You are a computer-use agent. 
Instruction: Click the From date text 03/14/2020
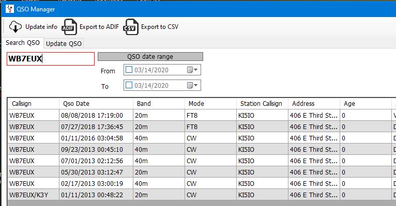click(151, 70)
